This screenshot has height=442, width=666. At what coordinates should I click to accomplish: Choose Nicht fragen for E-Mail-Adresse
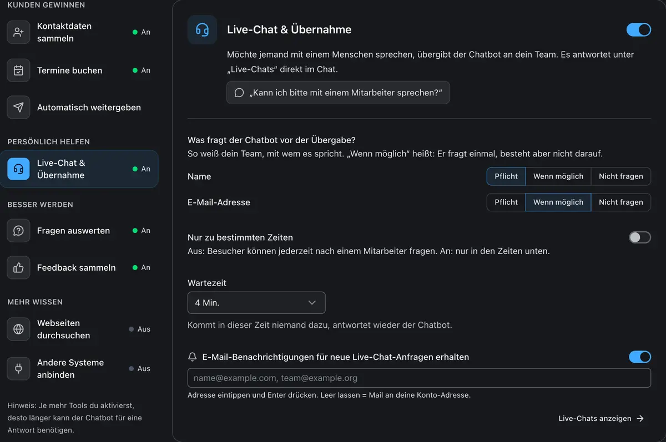[x=620, y=202]
